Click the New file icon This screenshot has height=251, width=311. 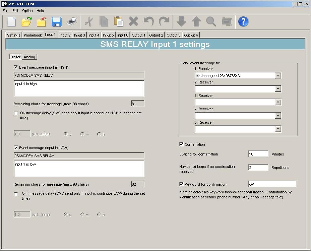[11, 21]
